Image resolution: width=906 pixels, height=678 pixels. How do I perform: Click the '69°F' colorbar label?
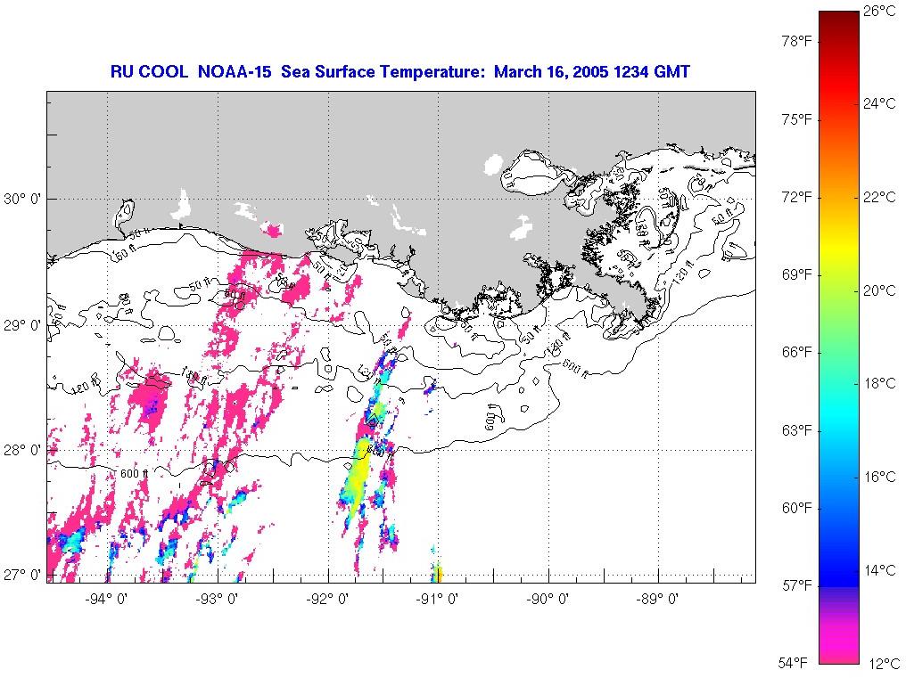(797, 274)
